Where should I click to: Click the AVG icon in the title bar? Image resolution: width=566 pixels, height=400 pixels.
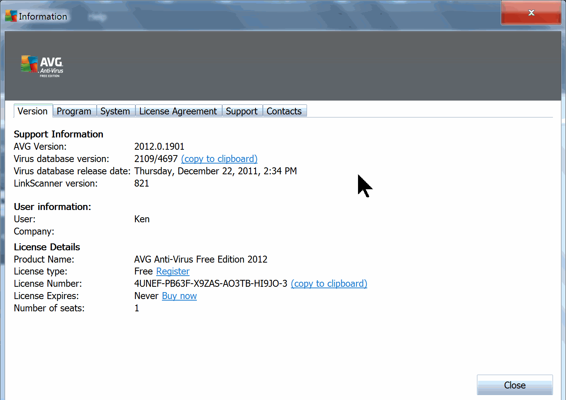(11, 16)
